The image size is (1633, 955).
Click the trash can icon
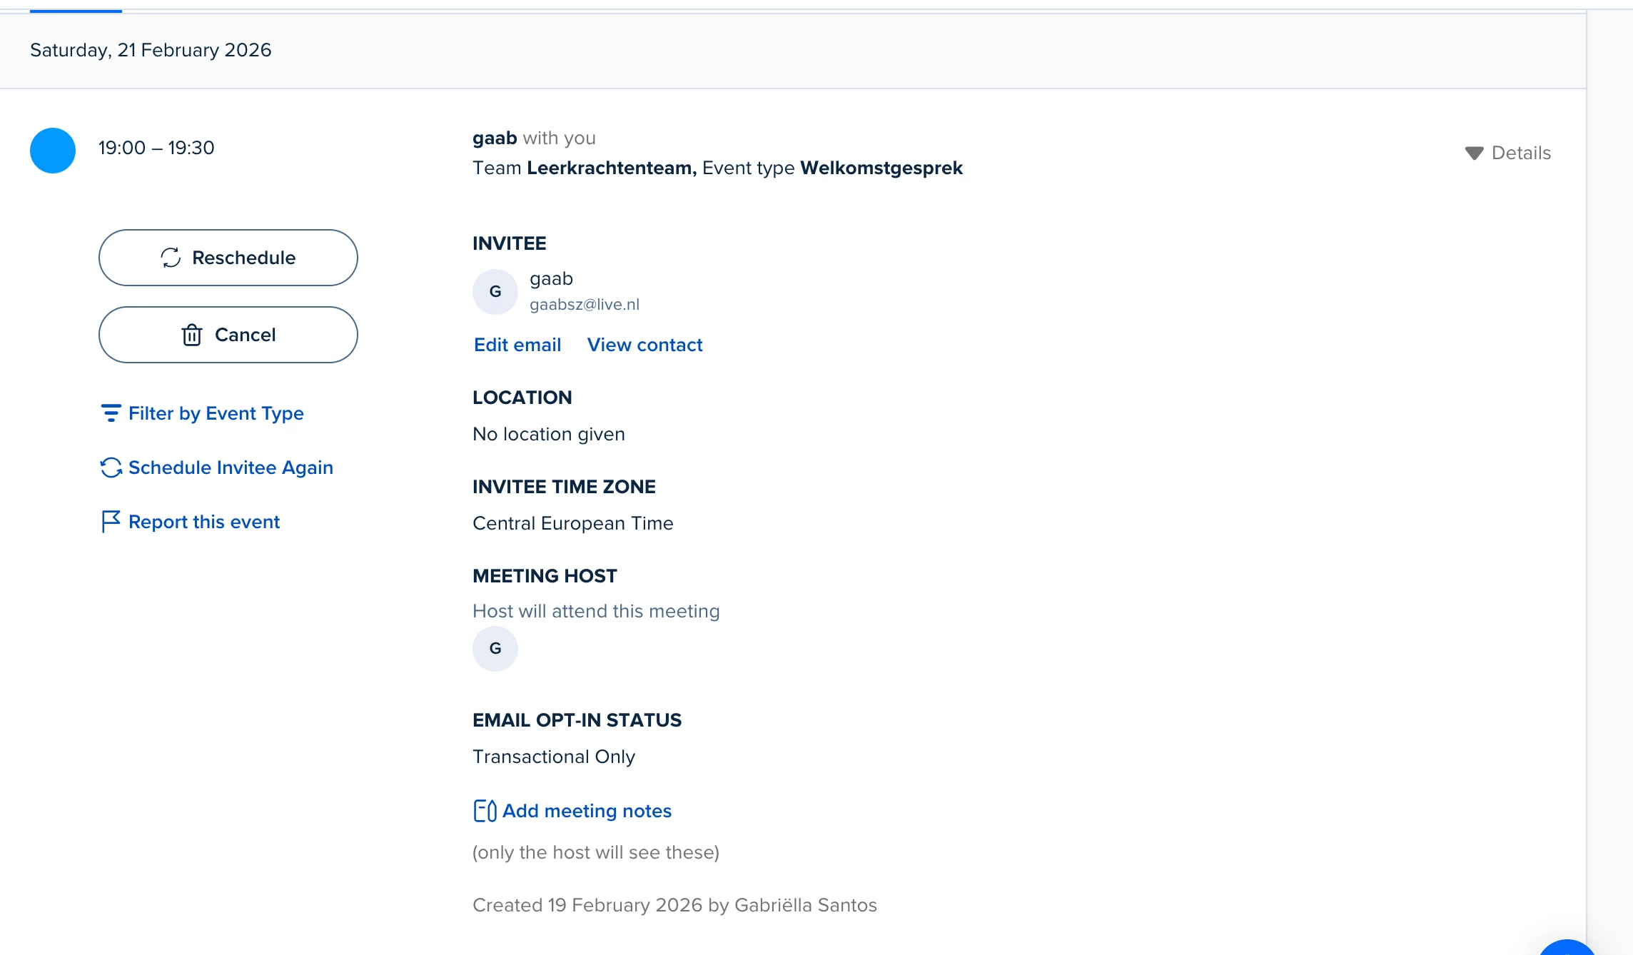(192, 335)
